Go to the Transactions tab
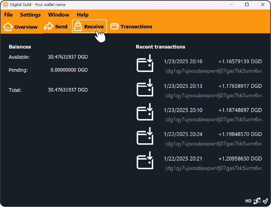This screenshot has width=271, height=207. pos(136,27)
